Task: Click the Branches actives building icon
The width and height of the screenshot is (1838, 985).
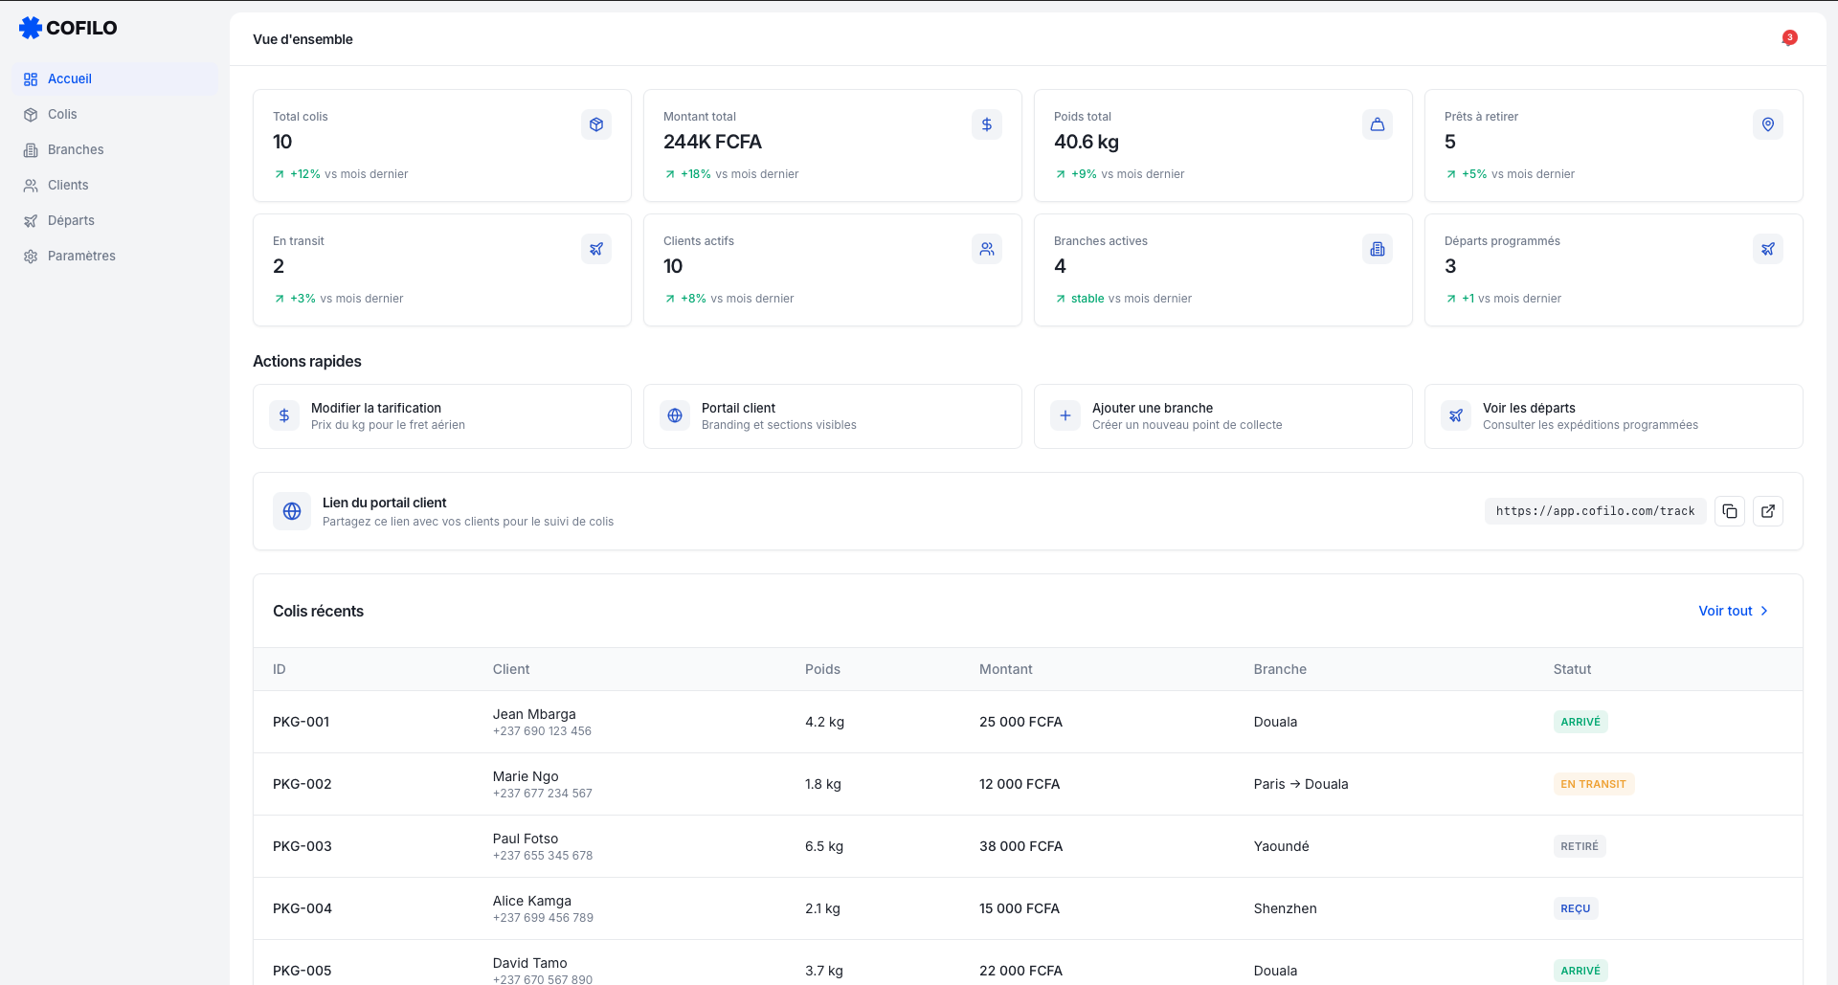Action: coord(1377,249)
